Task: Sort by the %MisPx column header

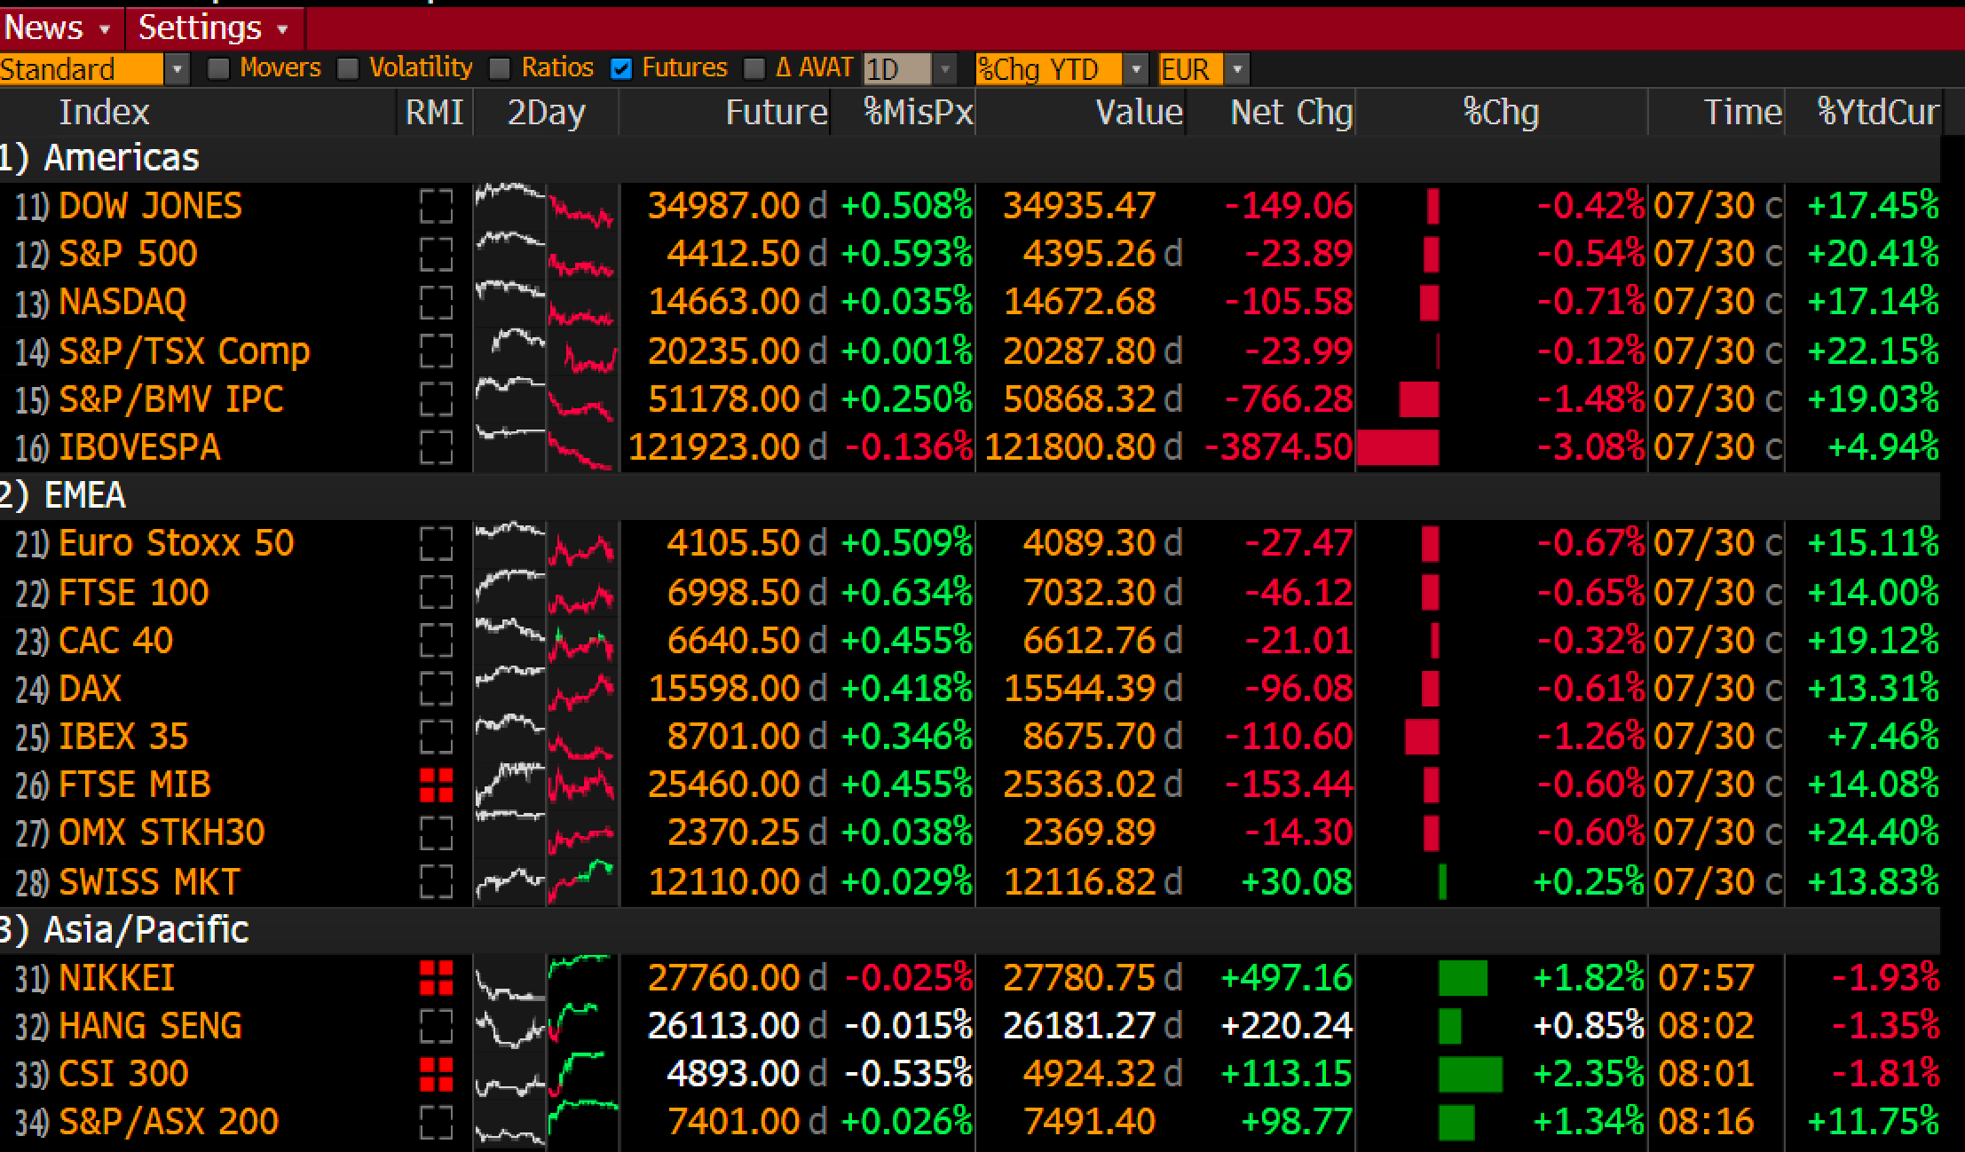Action: [918, 112]
